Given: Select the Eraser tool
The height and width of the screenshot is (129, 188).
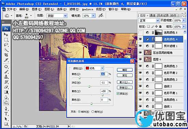Looking at the screenshot, I should (x=6, y=87).
